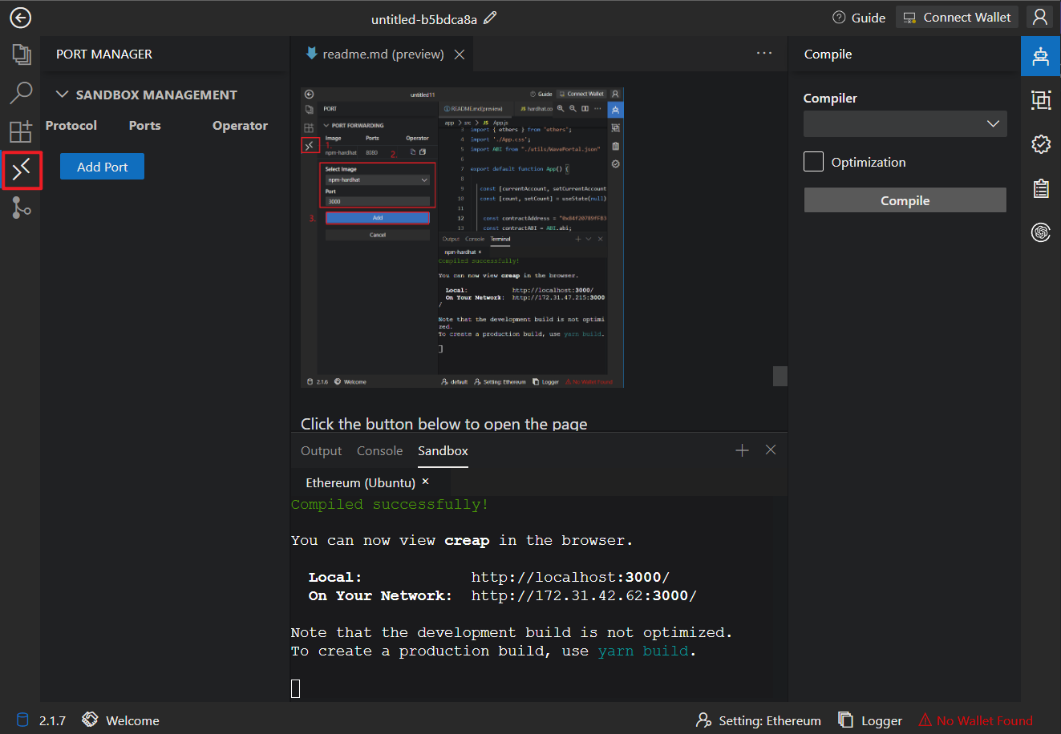
Task: Switch to the Console tab
Action: tap(379, 451)
